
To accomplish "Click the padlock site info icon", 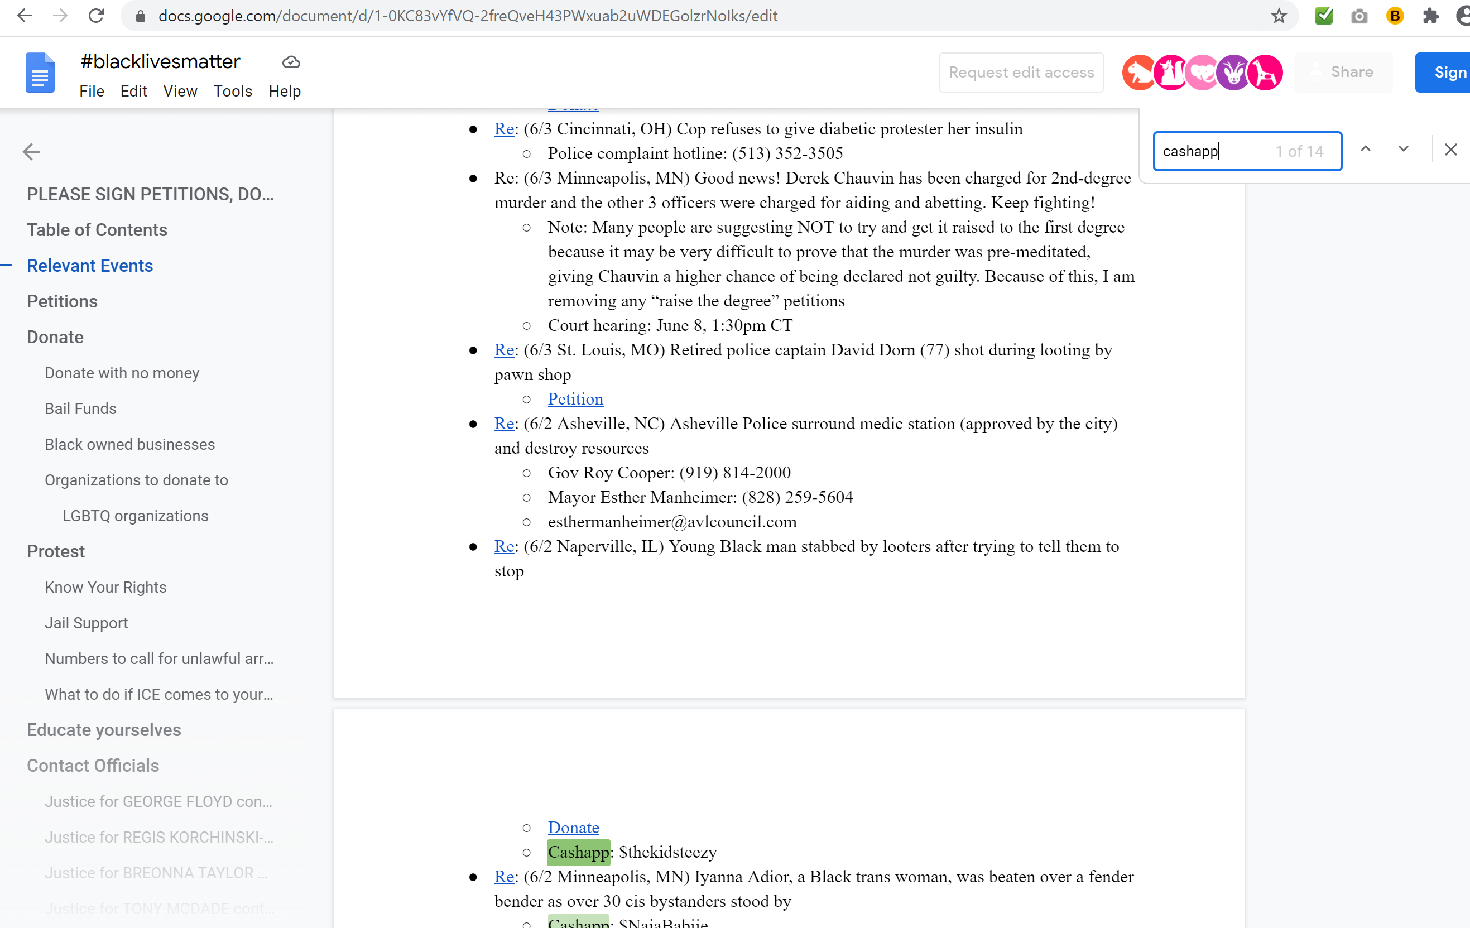I will [141, 17].
